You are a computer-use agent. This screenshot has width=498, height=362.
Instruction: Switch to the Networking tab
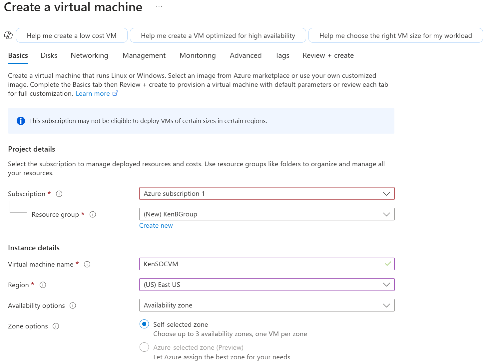(89, 56)
